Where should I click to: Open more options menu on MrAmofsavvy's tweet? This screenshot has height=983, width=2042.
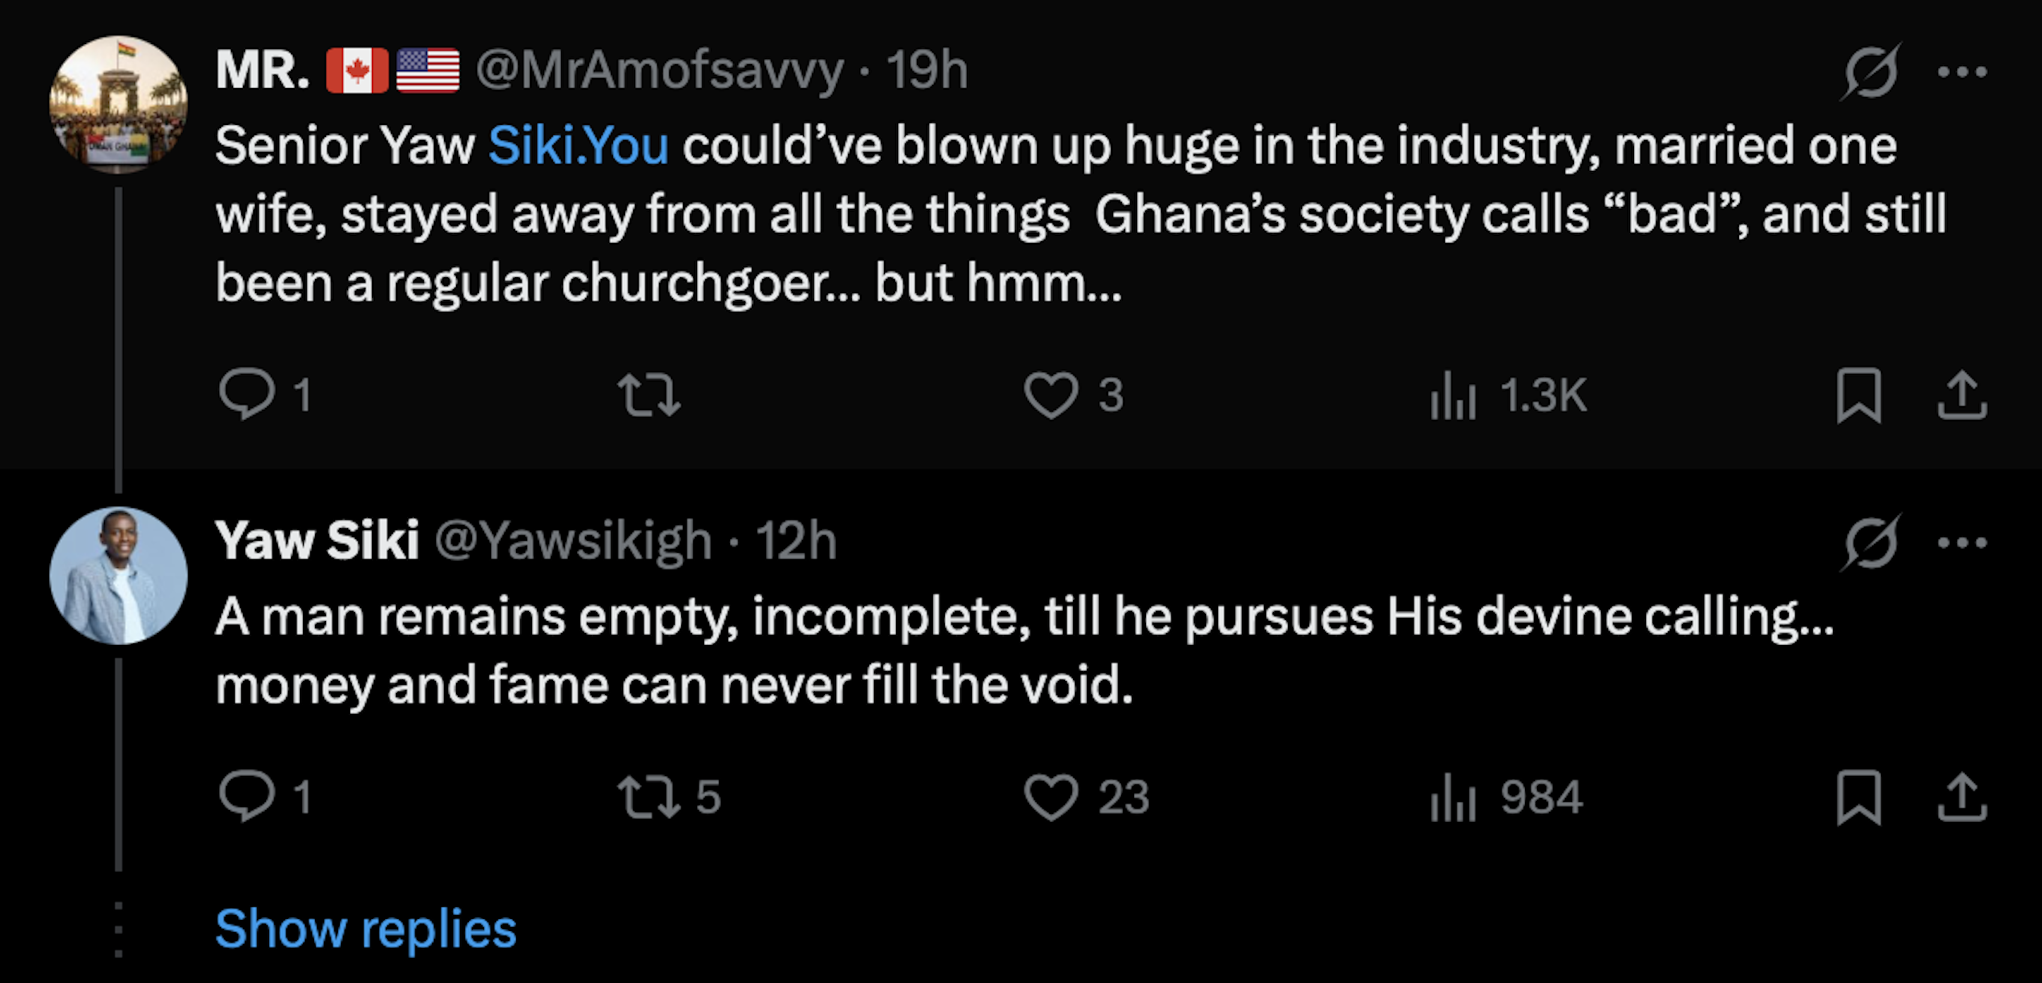1962,71
